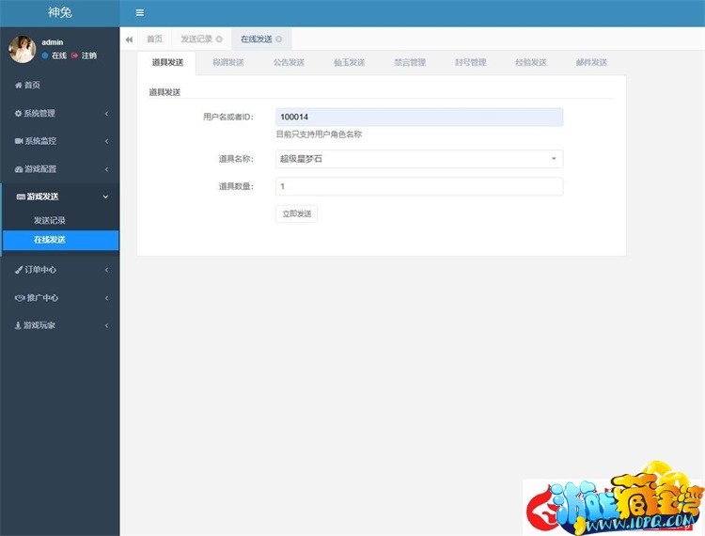This screenshot has height=536, width=705.
Task: Click the double-arrow tab scroll-left icon
Action: pyautogui.click(x=129, y=39)
